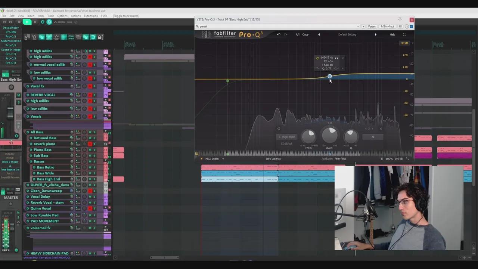478x269 pixels.
Task: Toggle the repeat loop button in transport
Action: (49, 22)
